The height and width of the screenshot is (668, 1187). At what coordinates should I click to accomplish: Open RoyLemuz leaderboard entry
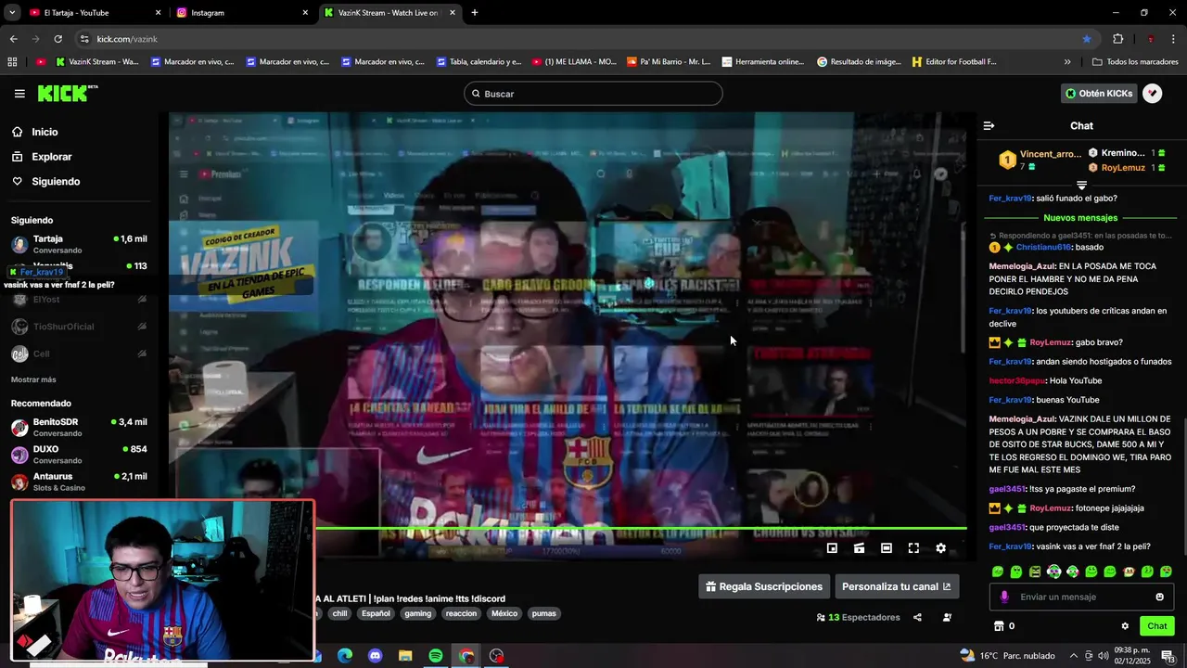[x=1126, y=168]
